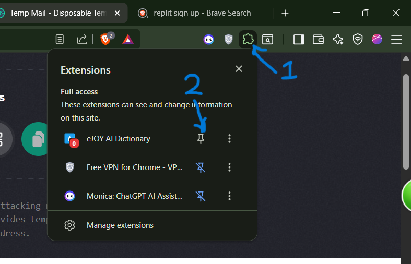Click the share page icon
411x264 pixels.
point(82,40)
